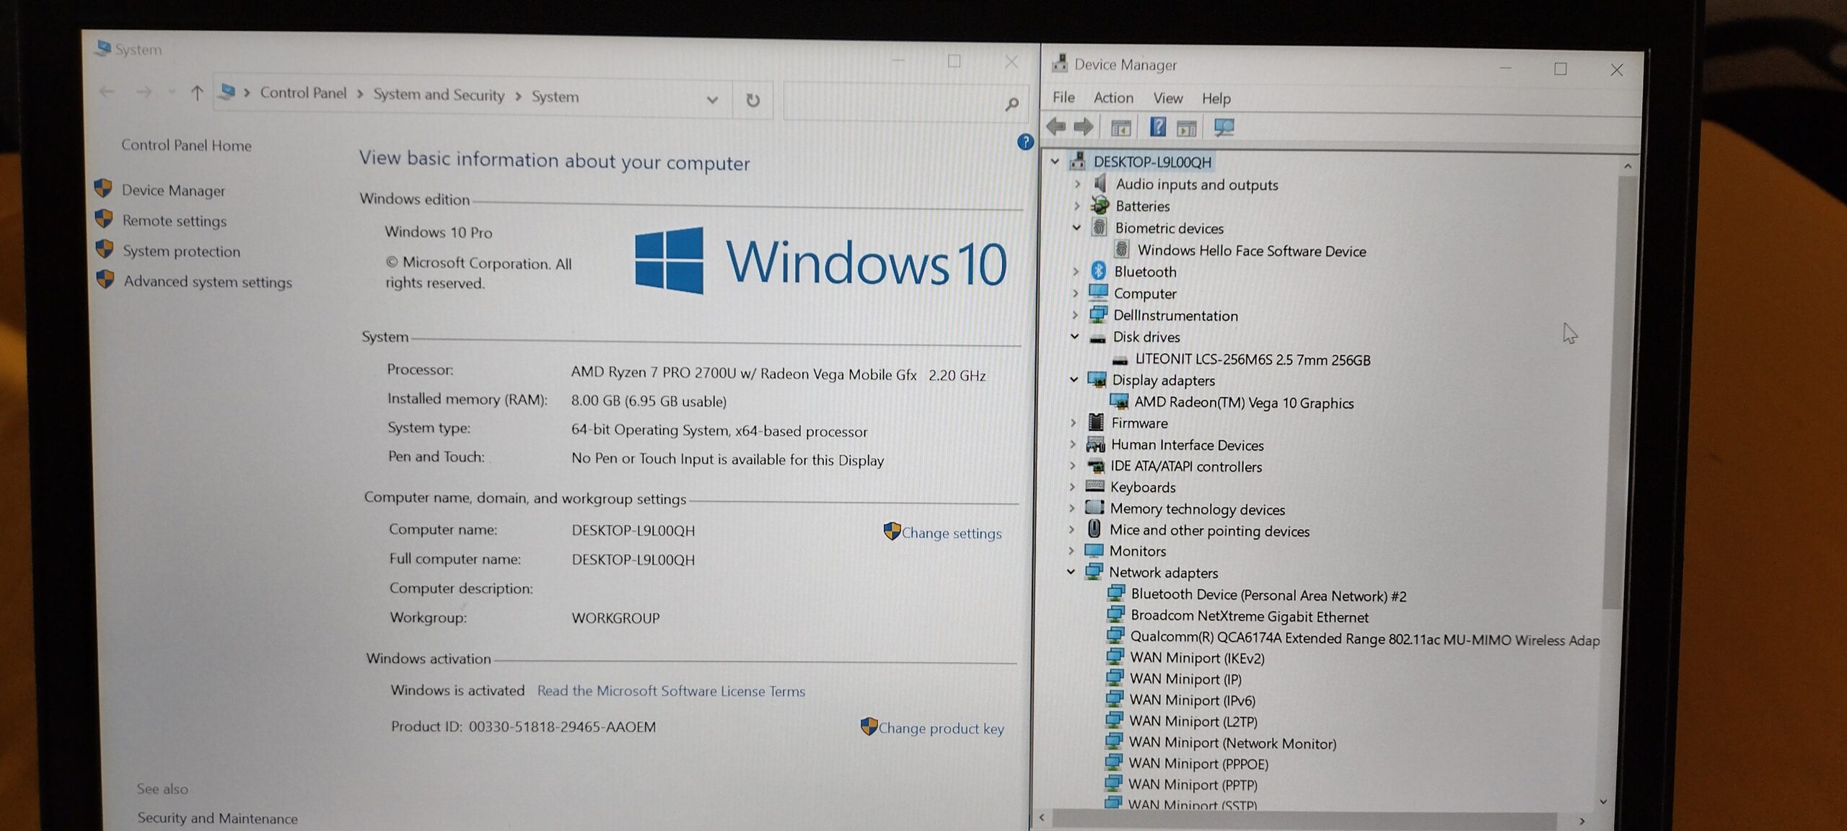Click Control Panel in the breadcrumb path
This screenshot has height=831, width=1847.
303,93
